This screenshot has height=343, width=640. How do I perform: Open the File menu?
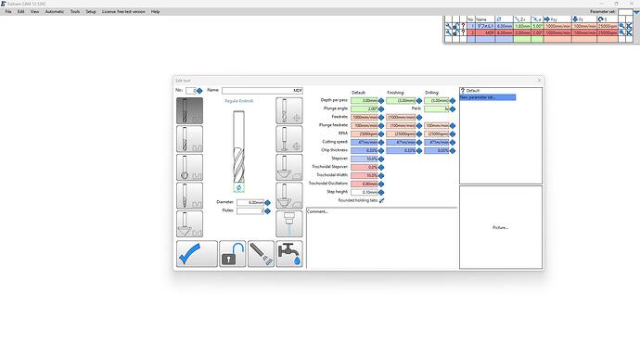8,12
